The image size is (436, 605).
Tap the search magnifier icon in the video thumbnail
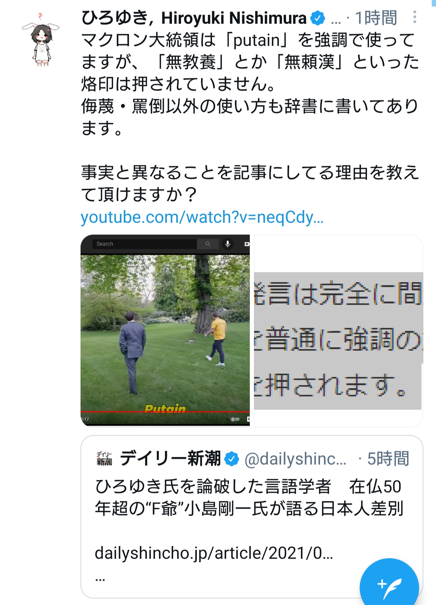[208, 244]
